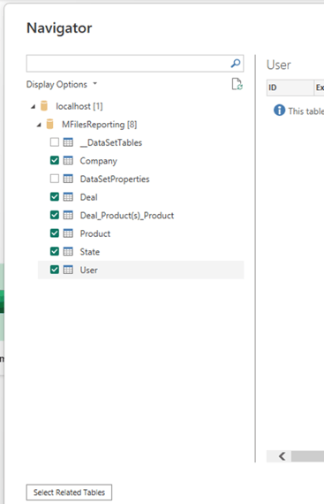
Task: Select the Deal_Product(s)_Product row text
Action: (127, 216)
